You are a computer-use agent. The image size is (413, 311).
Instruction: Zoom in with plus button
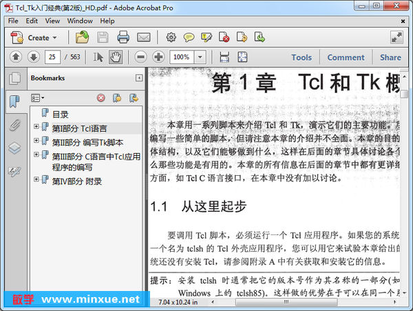point(158,57)
